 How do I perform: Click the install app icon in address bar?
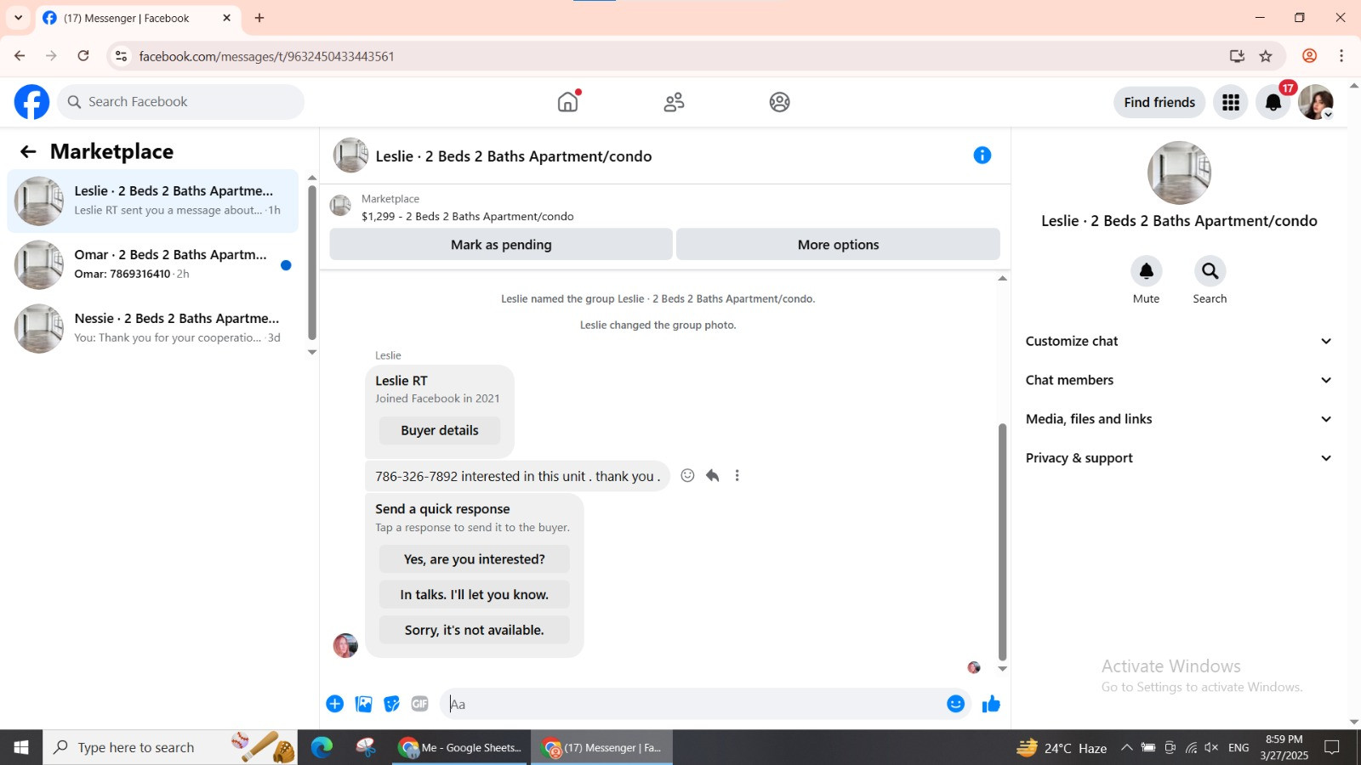tap(1237, 56)
